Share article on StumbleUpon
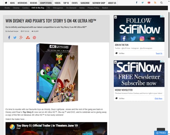Screen dimensions: 170x135 [28, 38]
